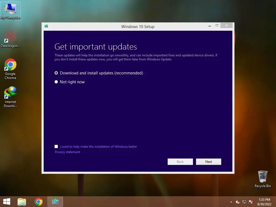This screenshot has height=207, width=276.
Task: Launch Chrome from the taskbar
Action: tap(39, 202)
